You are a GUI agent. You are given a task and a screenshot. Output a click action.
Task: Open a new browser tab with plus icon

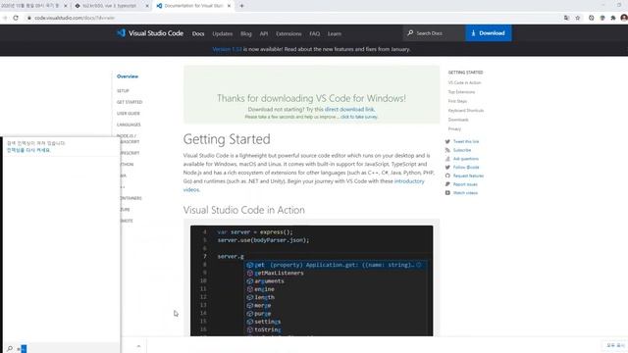(x=241, y=6)
